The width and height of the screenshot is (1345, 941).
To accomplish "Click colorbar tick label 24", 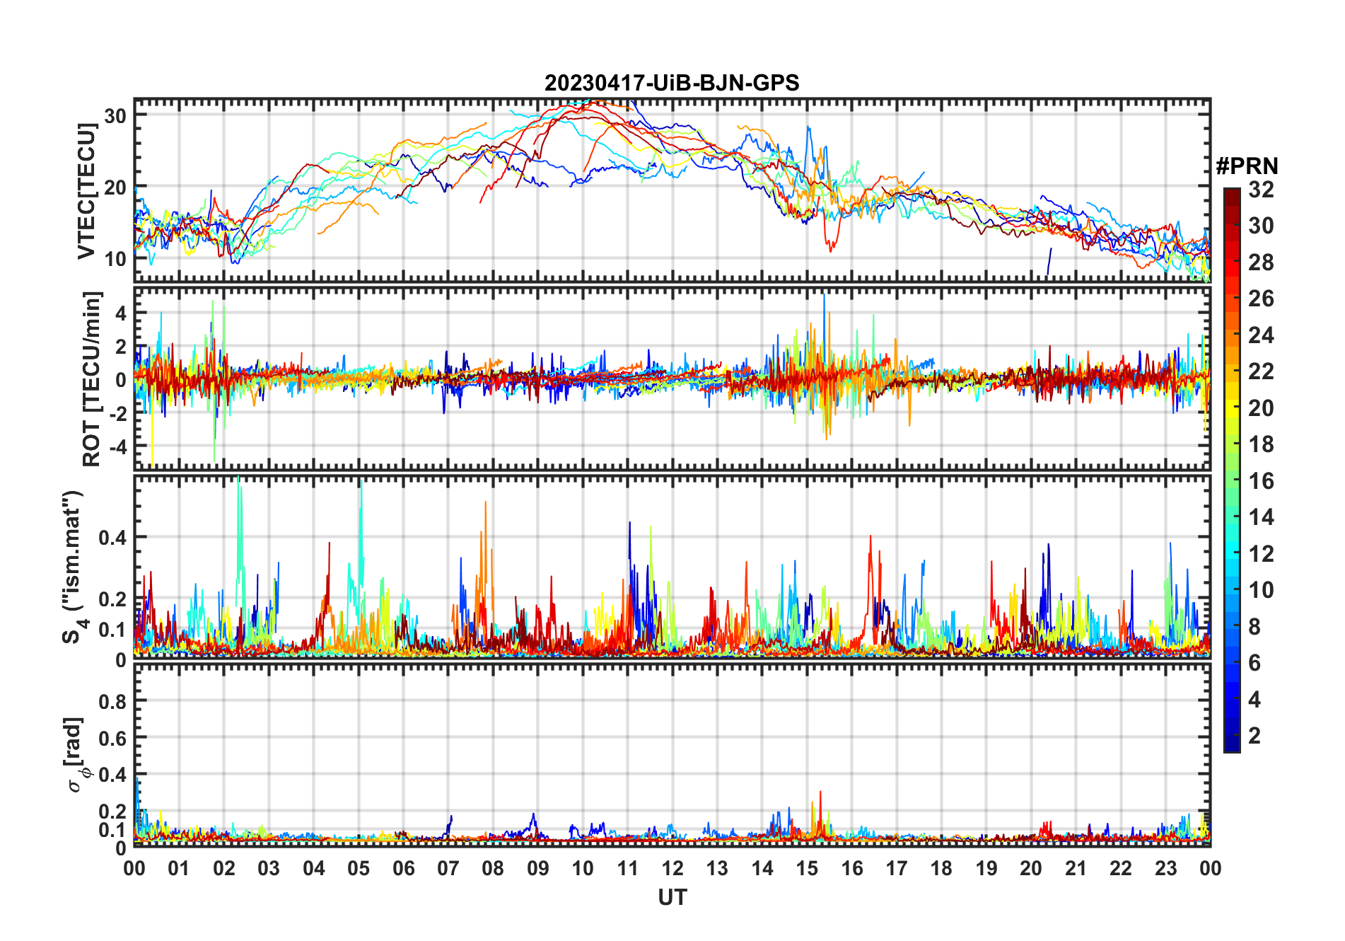I will point(1261,335).
